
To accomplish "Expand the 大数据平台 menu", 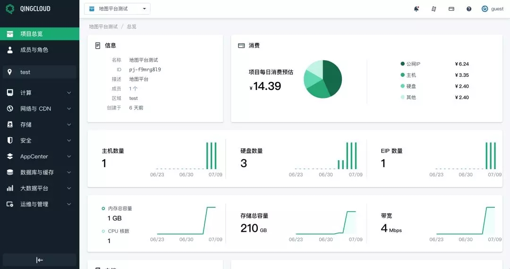I will tap(40, 188).
